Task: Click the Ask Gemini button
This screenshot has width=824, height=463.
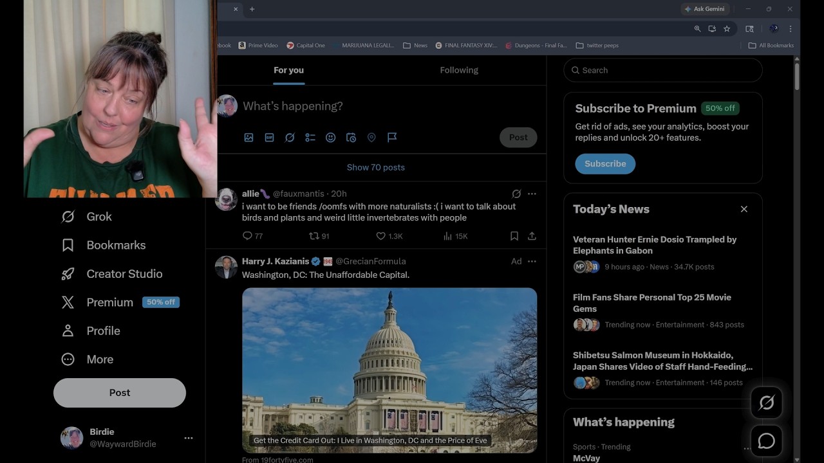Action: (705, 9)
